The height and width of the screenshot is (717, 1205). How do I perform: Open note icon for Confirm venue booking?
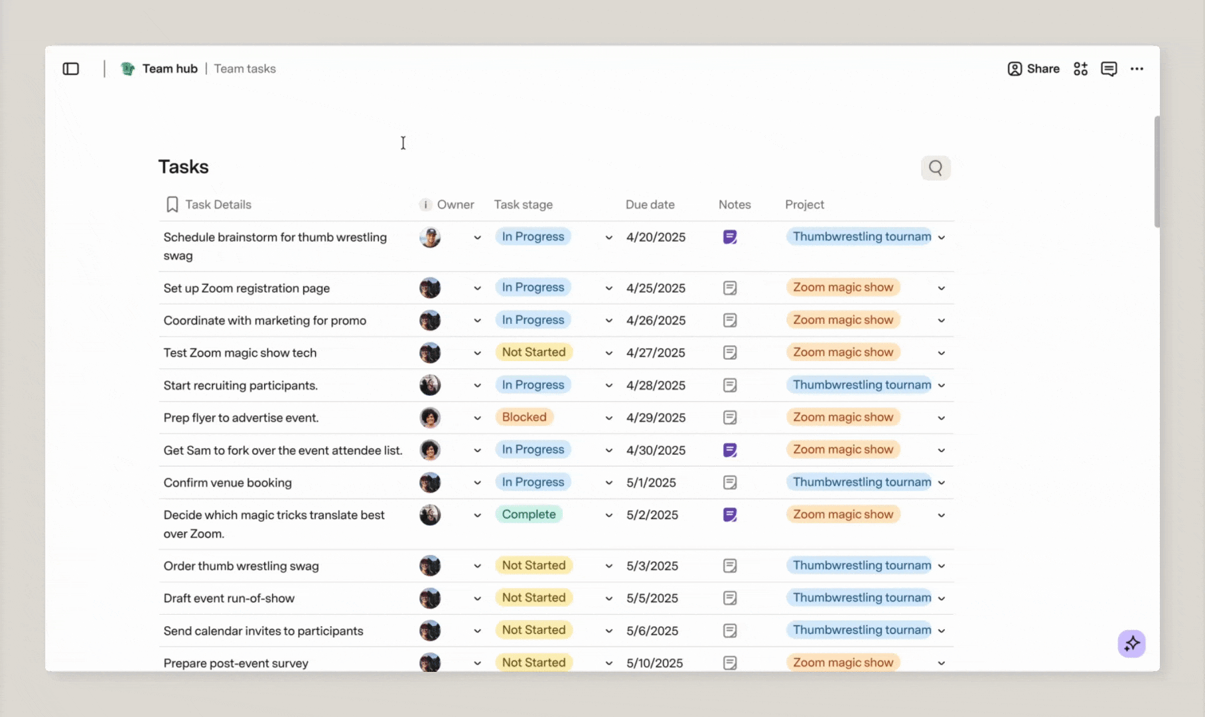click(730, 483)
